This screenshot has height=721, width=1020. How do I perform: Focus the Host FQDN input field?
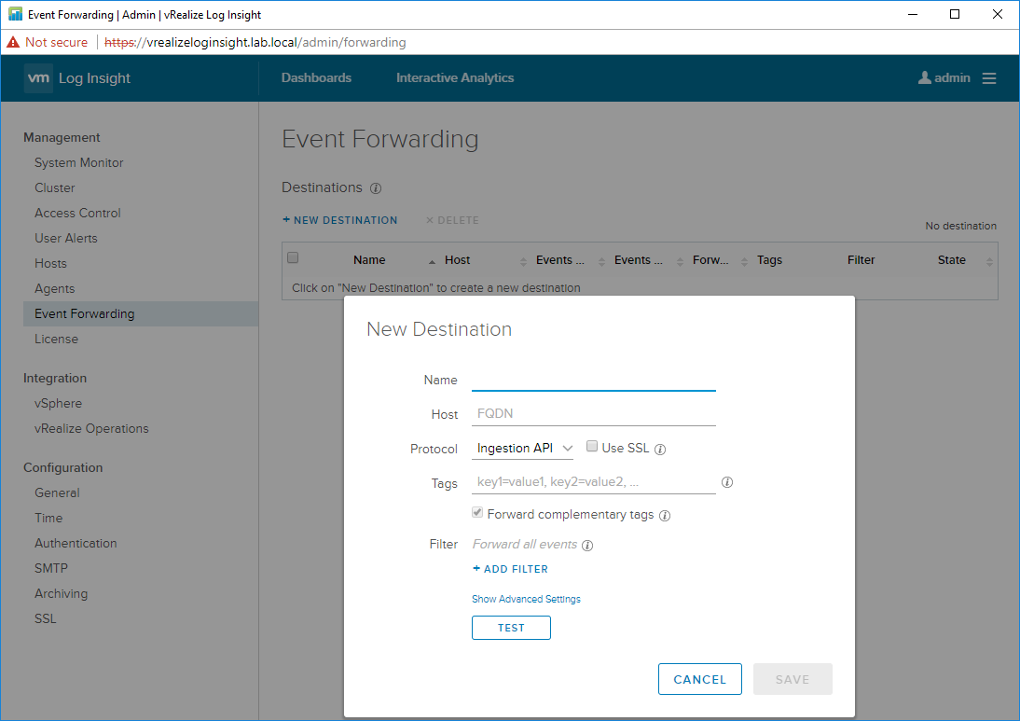[593, 414]
